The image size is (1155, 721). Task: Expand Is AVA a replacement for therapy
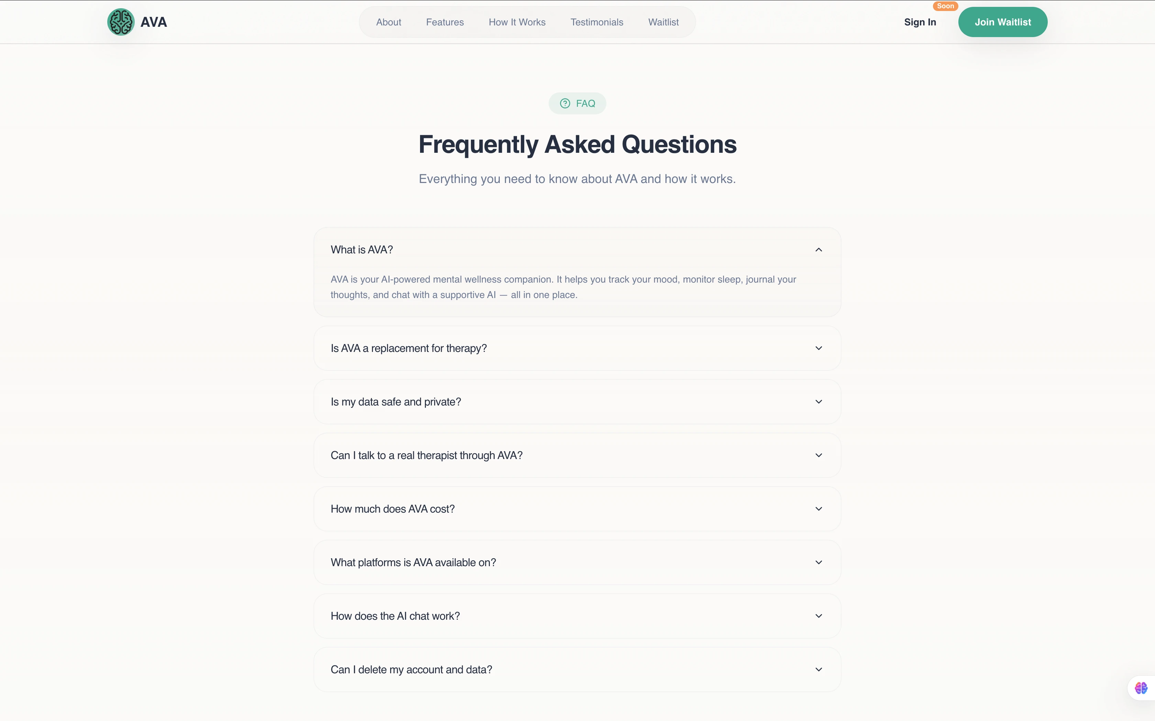tap(818, 348)
